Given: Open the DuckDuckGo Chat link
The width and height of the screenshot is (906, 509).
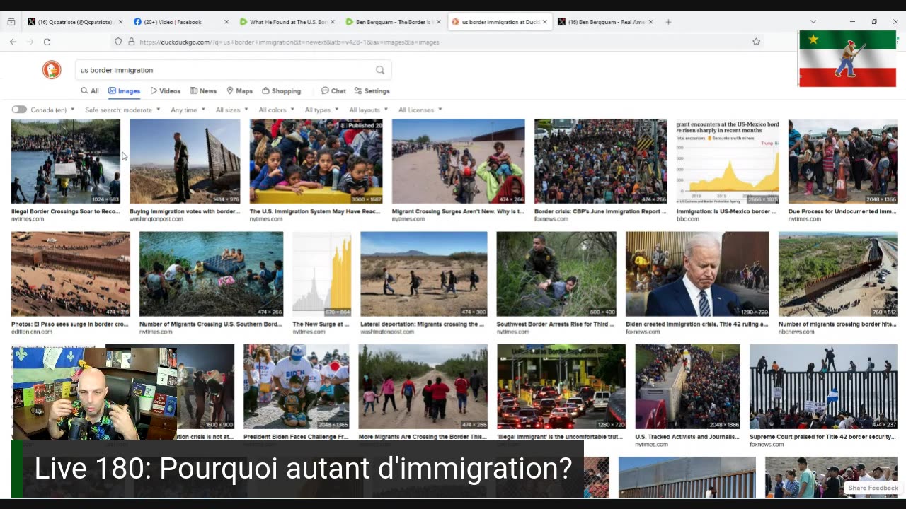Looking at the screenshot, I should [x=333, y=91].
